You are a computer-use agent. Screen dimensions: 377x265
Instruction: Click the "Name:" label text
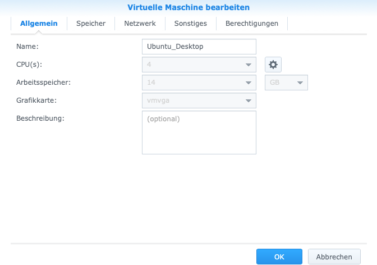pyautogui.click(x=27, y=47)
